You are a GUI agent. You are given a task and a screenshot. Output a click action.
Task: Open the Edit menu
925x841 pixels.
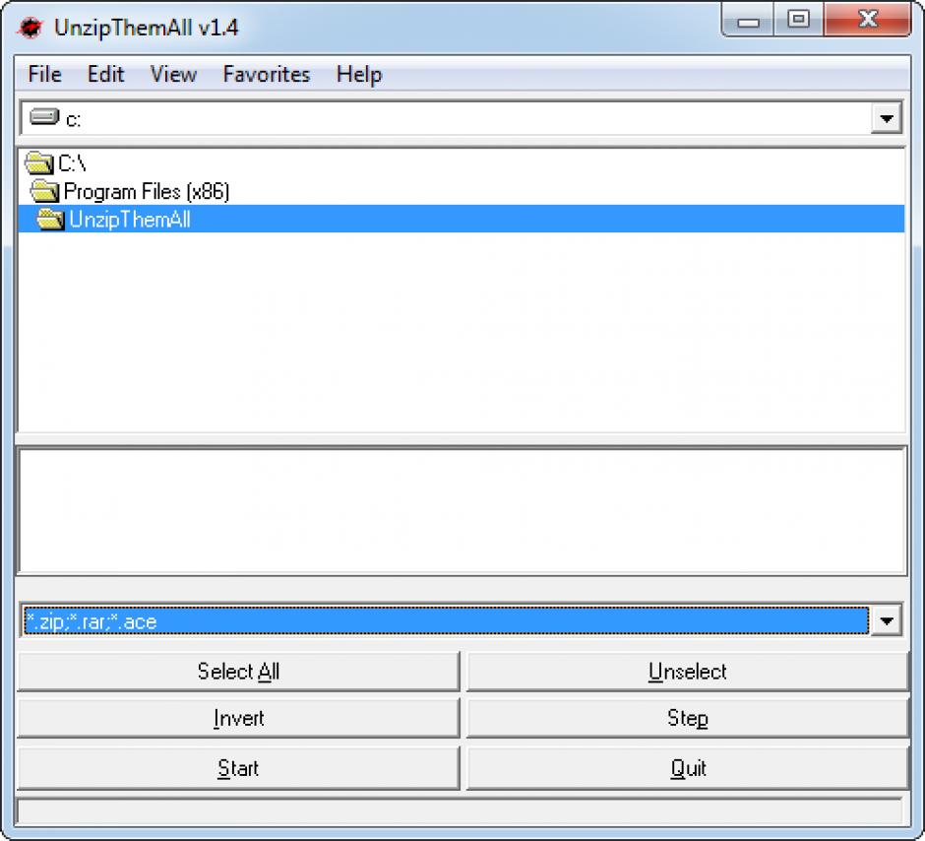tap(105, 75)
